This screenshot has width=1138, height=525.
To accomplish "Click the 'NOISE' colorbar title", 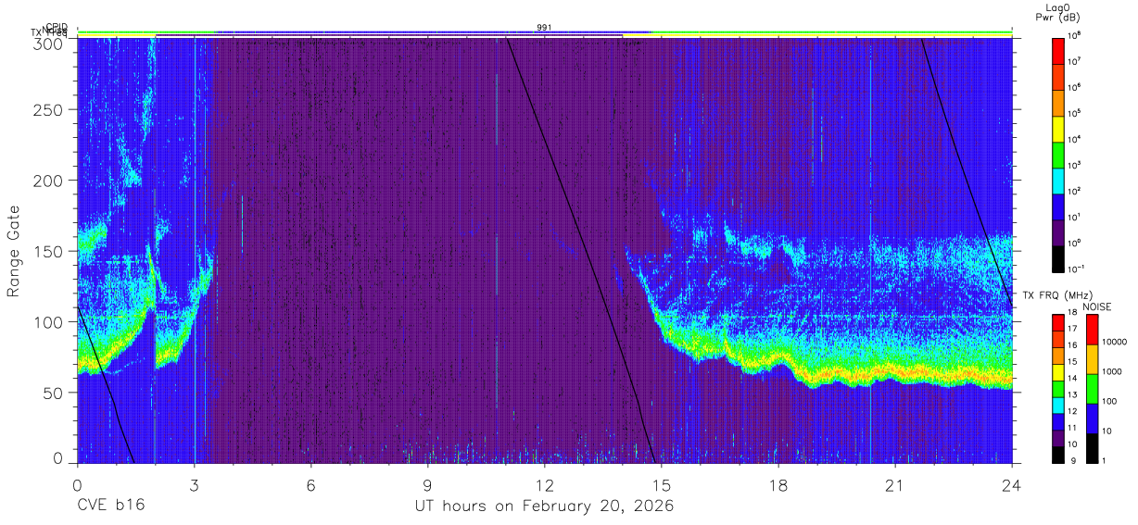I will [1098, 306].
